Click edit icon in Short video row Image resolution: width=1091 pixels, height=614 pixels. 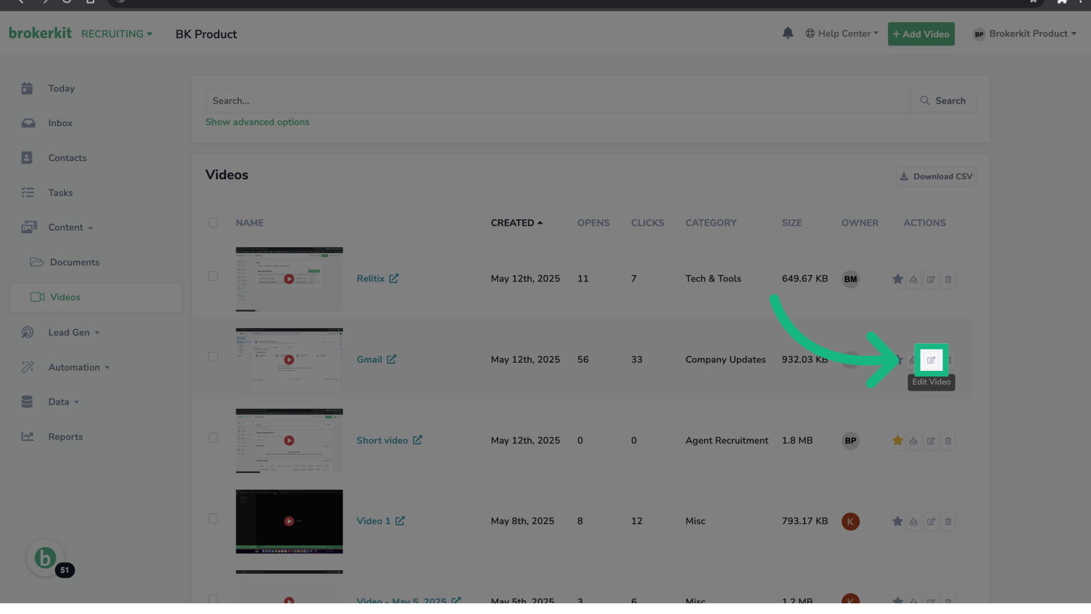[931, 441]
